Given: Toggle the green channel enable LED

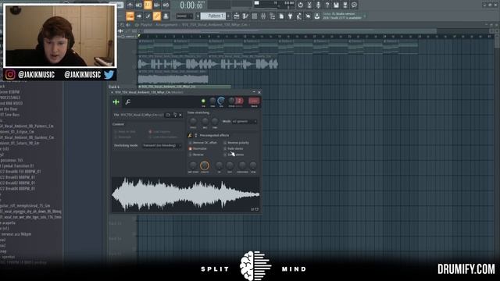Looking at the screenshot, I should [x=203, y=101].
